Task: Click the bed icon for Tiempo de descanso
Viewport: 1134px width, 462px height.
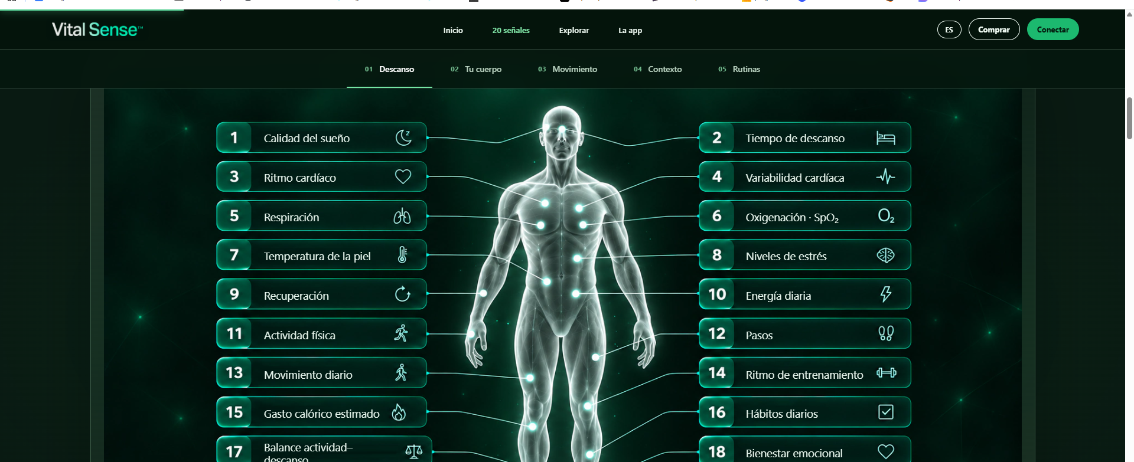Action: click(x=885, y=138)
